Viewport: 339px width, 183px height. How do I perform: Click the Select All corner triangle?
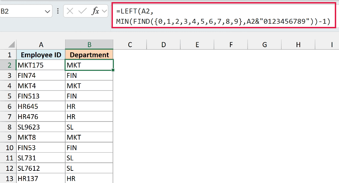click(12, 44)
